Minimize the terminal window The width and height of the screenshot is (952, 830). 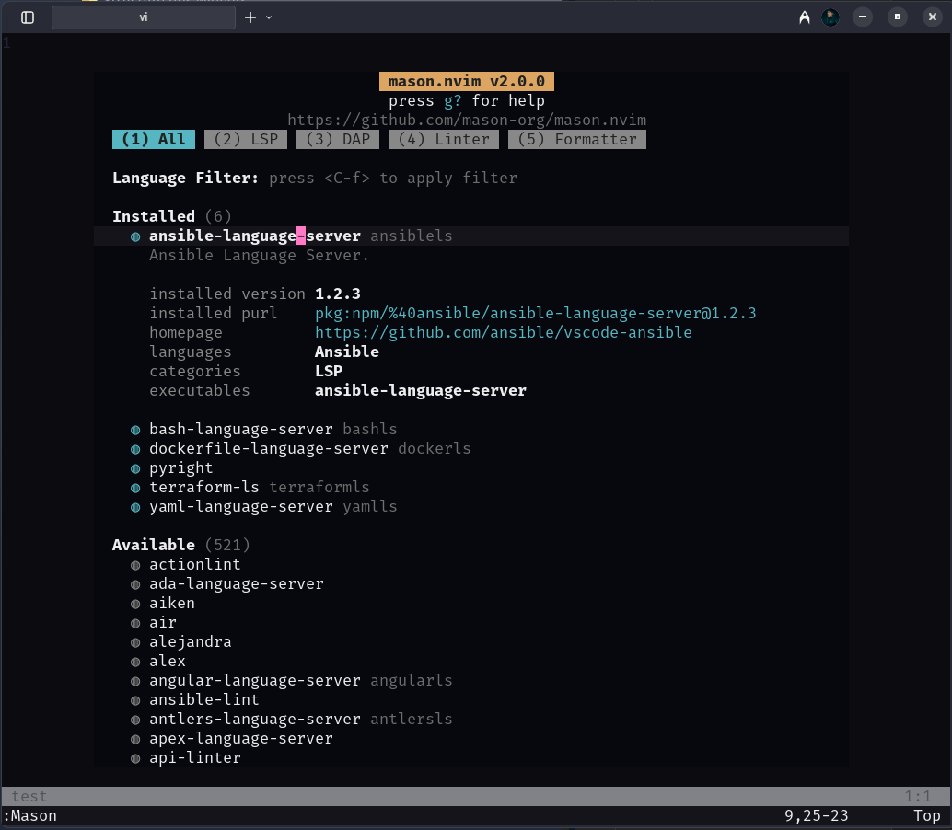pos(862,17)
